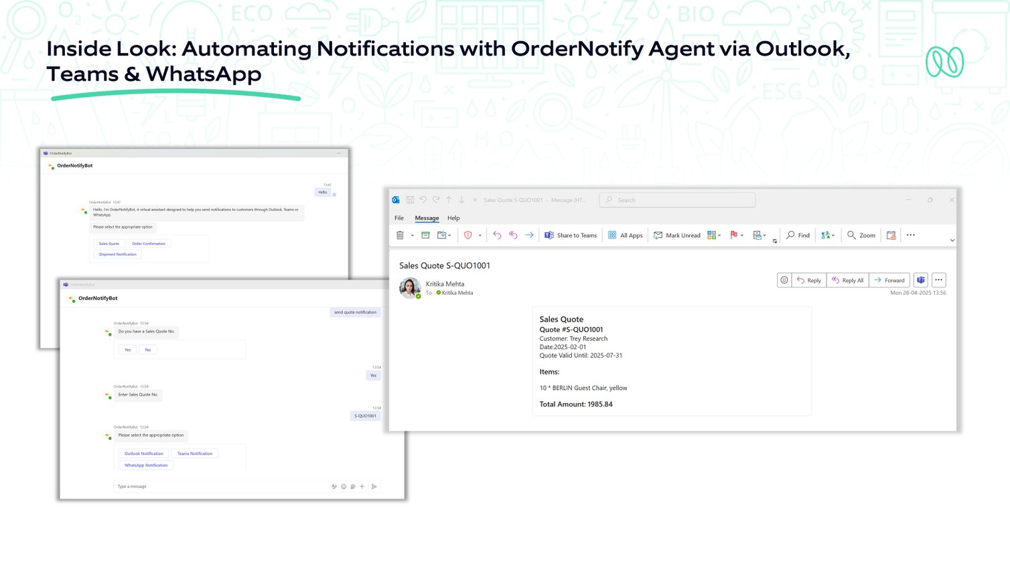Send the message with the send arrow
1010x568 pixels.
coord(374,486)
